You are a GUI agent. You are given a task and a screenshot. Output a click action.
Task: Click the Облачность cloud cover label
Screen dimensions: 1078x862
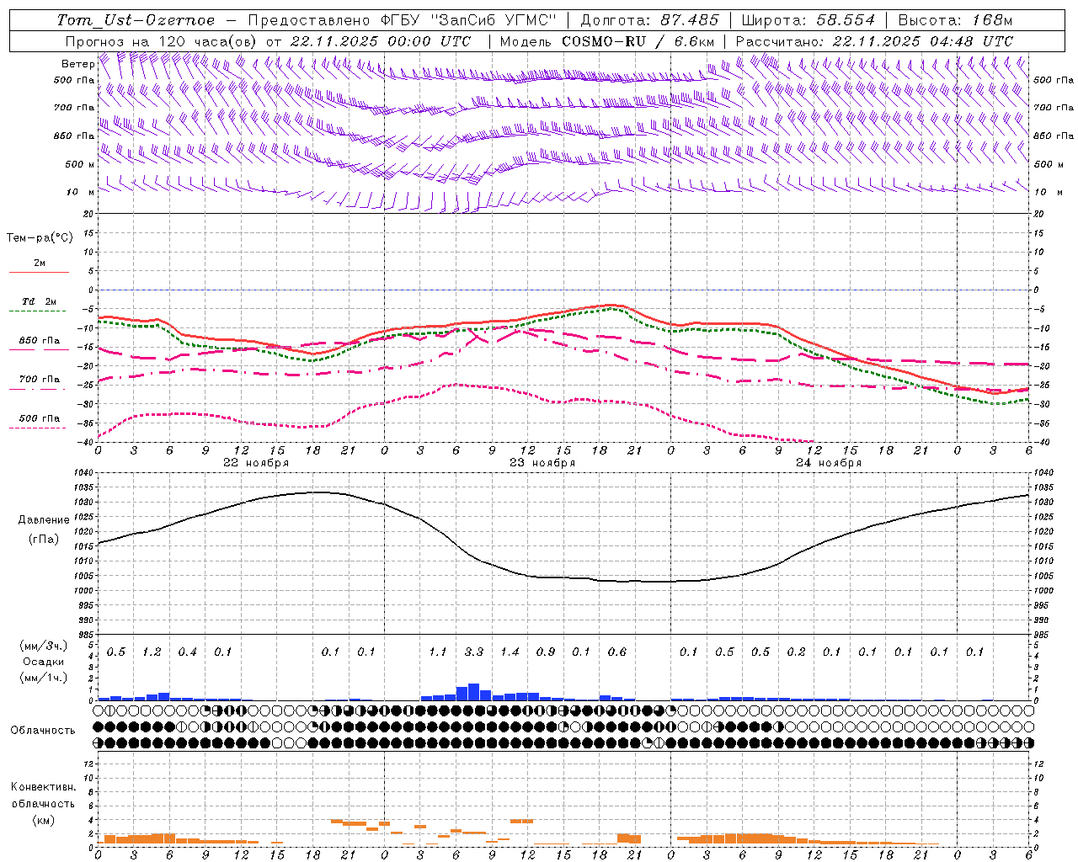pyautogui.click(x=43, y=731)
